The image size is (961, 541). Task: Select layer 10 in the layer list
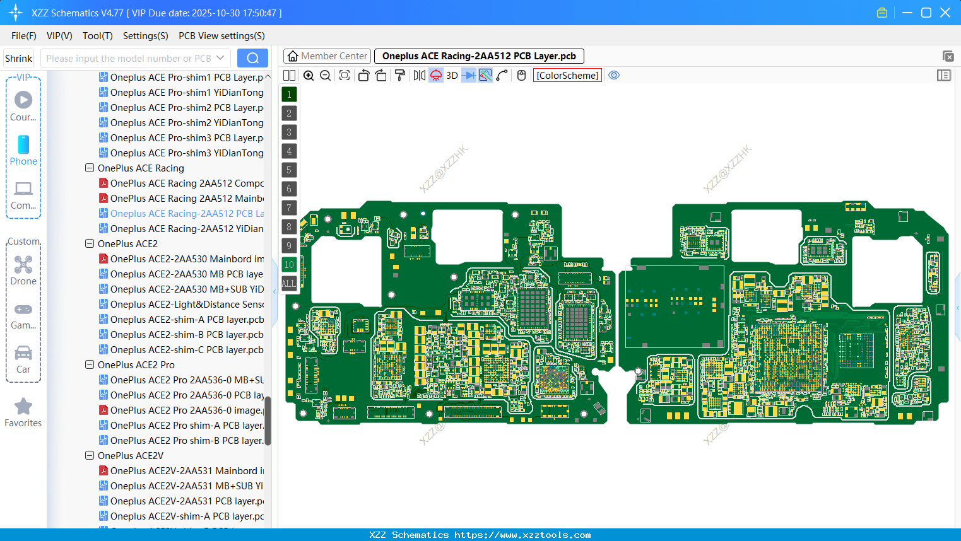click(x=289, y=264)
